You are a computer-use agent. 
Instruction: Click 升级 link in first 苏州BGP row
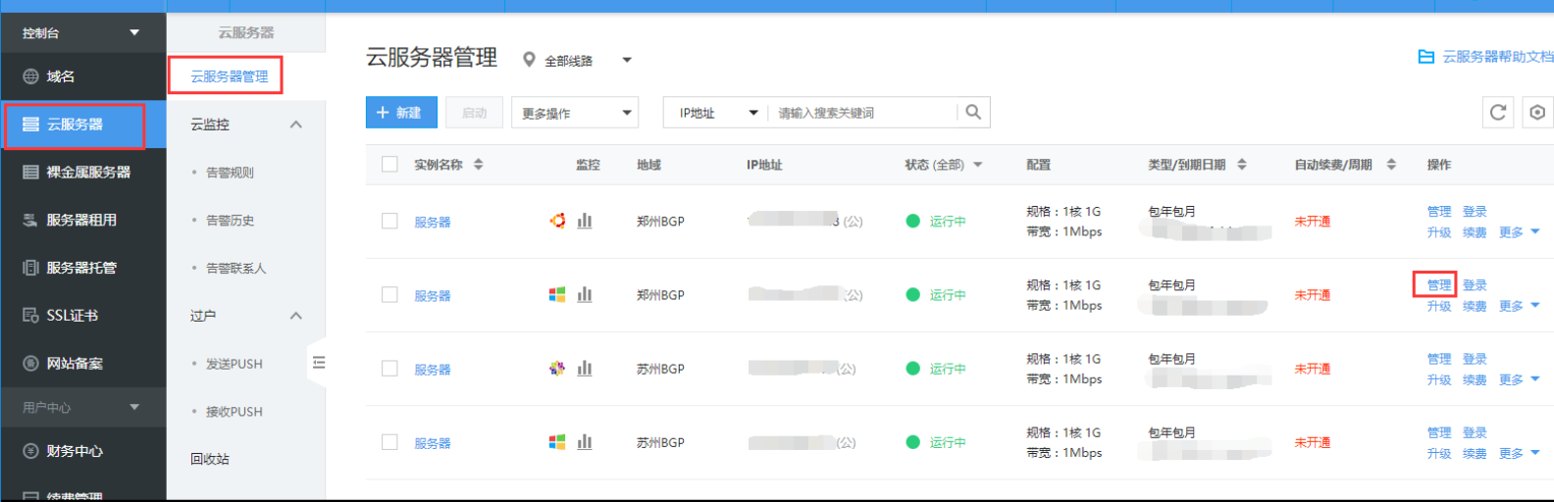[x=1439, y=379]
